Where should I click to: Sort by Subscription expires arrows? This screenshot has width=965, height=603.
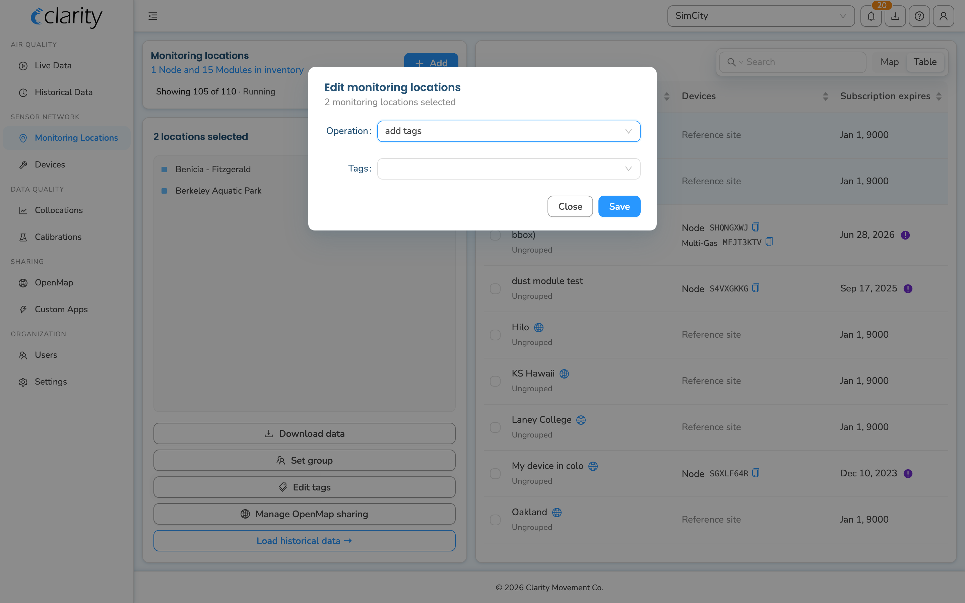[x=939, y=96]
